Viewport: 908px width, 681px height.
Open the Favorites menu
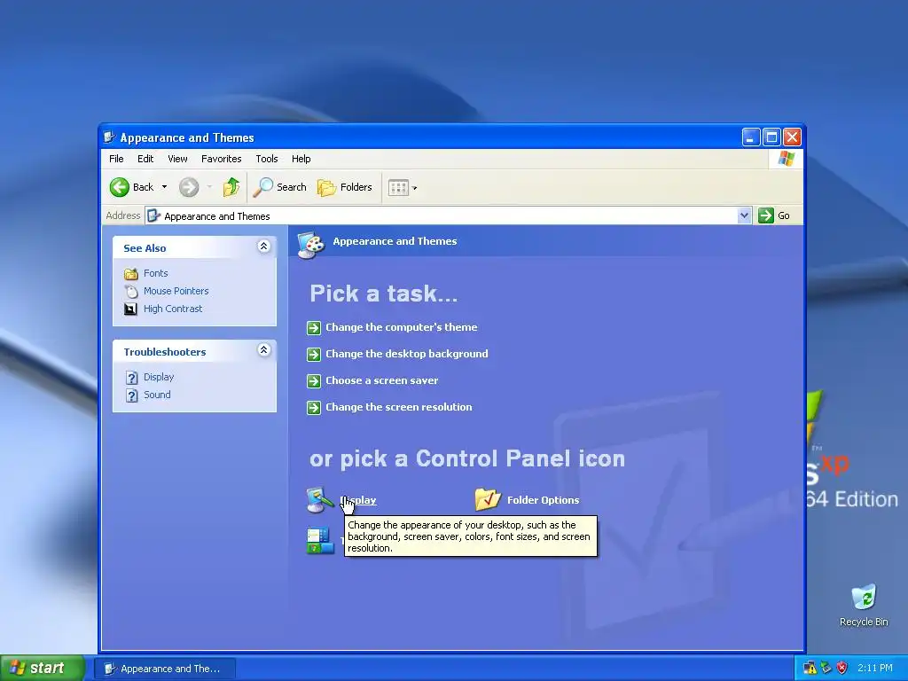click(x=221, y=159)
